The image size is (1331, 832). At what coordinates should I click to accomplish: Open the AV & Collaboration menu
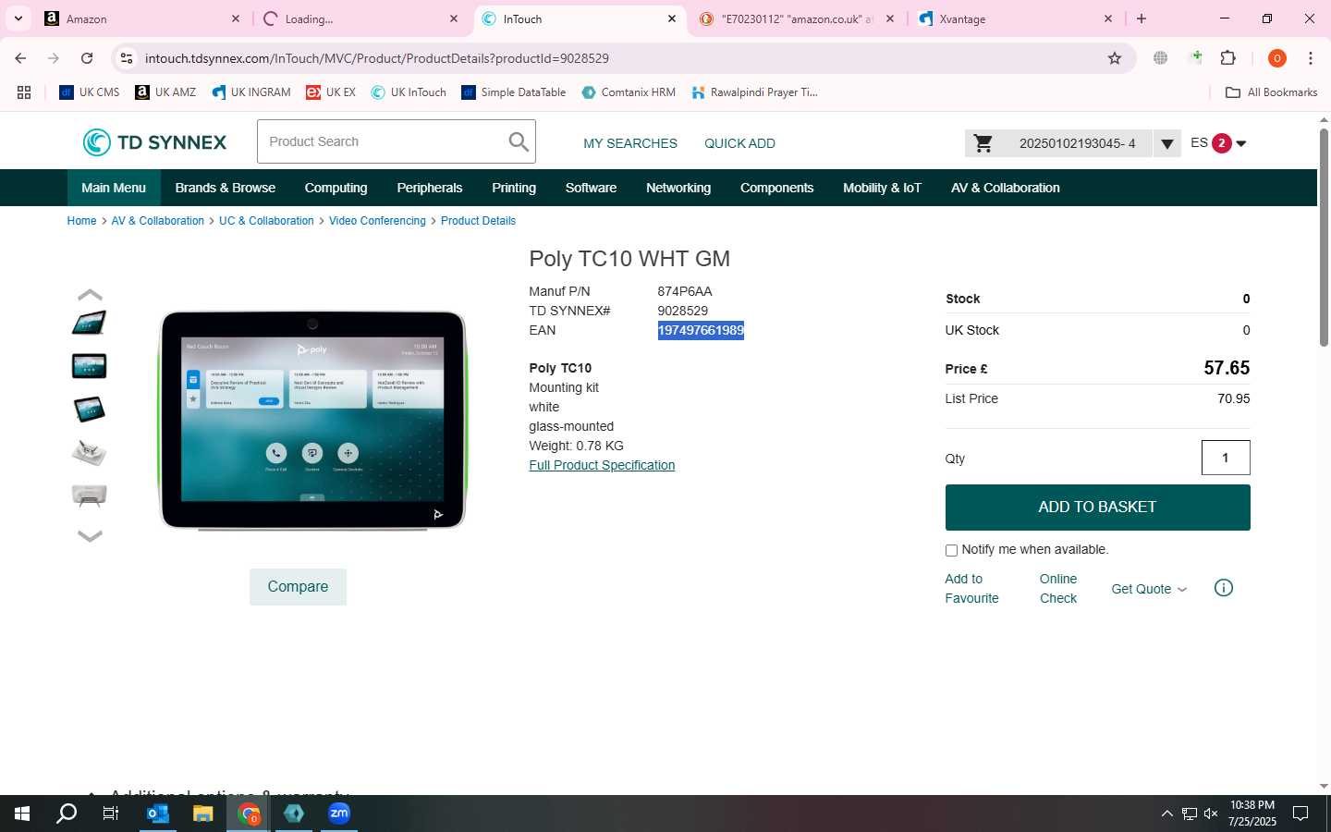1006,188
